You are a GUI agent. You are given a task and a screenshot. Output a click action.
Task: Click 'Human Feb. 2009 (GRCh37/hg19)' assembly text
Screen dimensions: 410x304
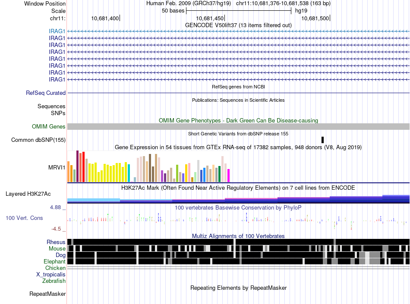click(189, 3)
